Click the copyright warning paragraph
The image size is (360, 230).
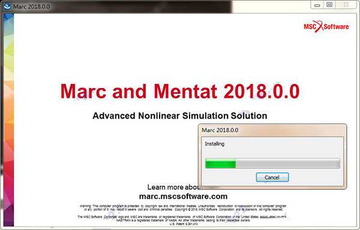point(183,208)
